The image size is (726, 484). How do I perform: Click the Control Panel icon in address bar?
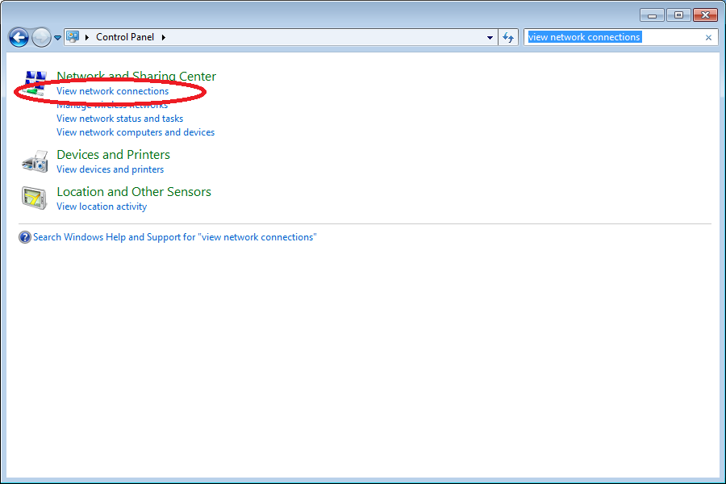73,37
